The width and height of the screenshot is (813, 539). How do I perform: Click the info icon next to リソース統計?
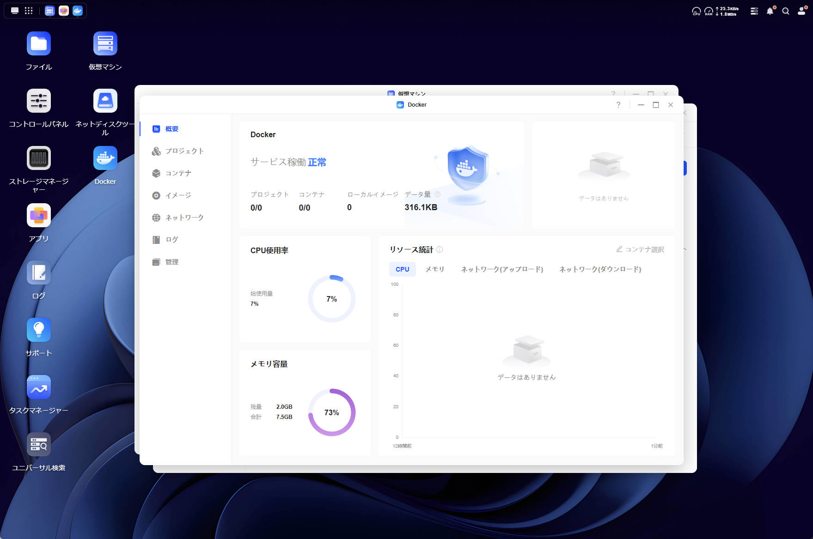(440, 249)
